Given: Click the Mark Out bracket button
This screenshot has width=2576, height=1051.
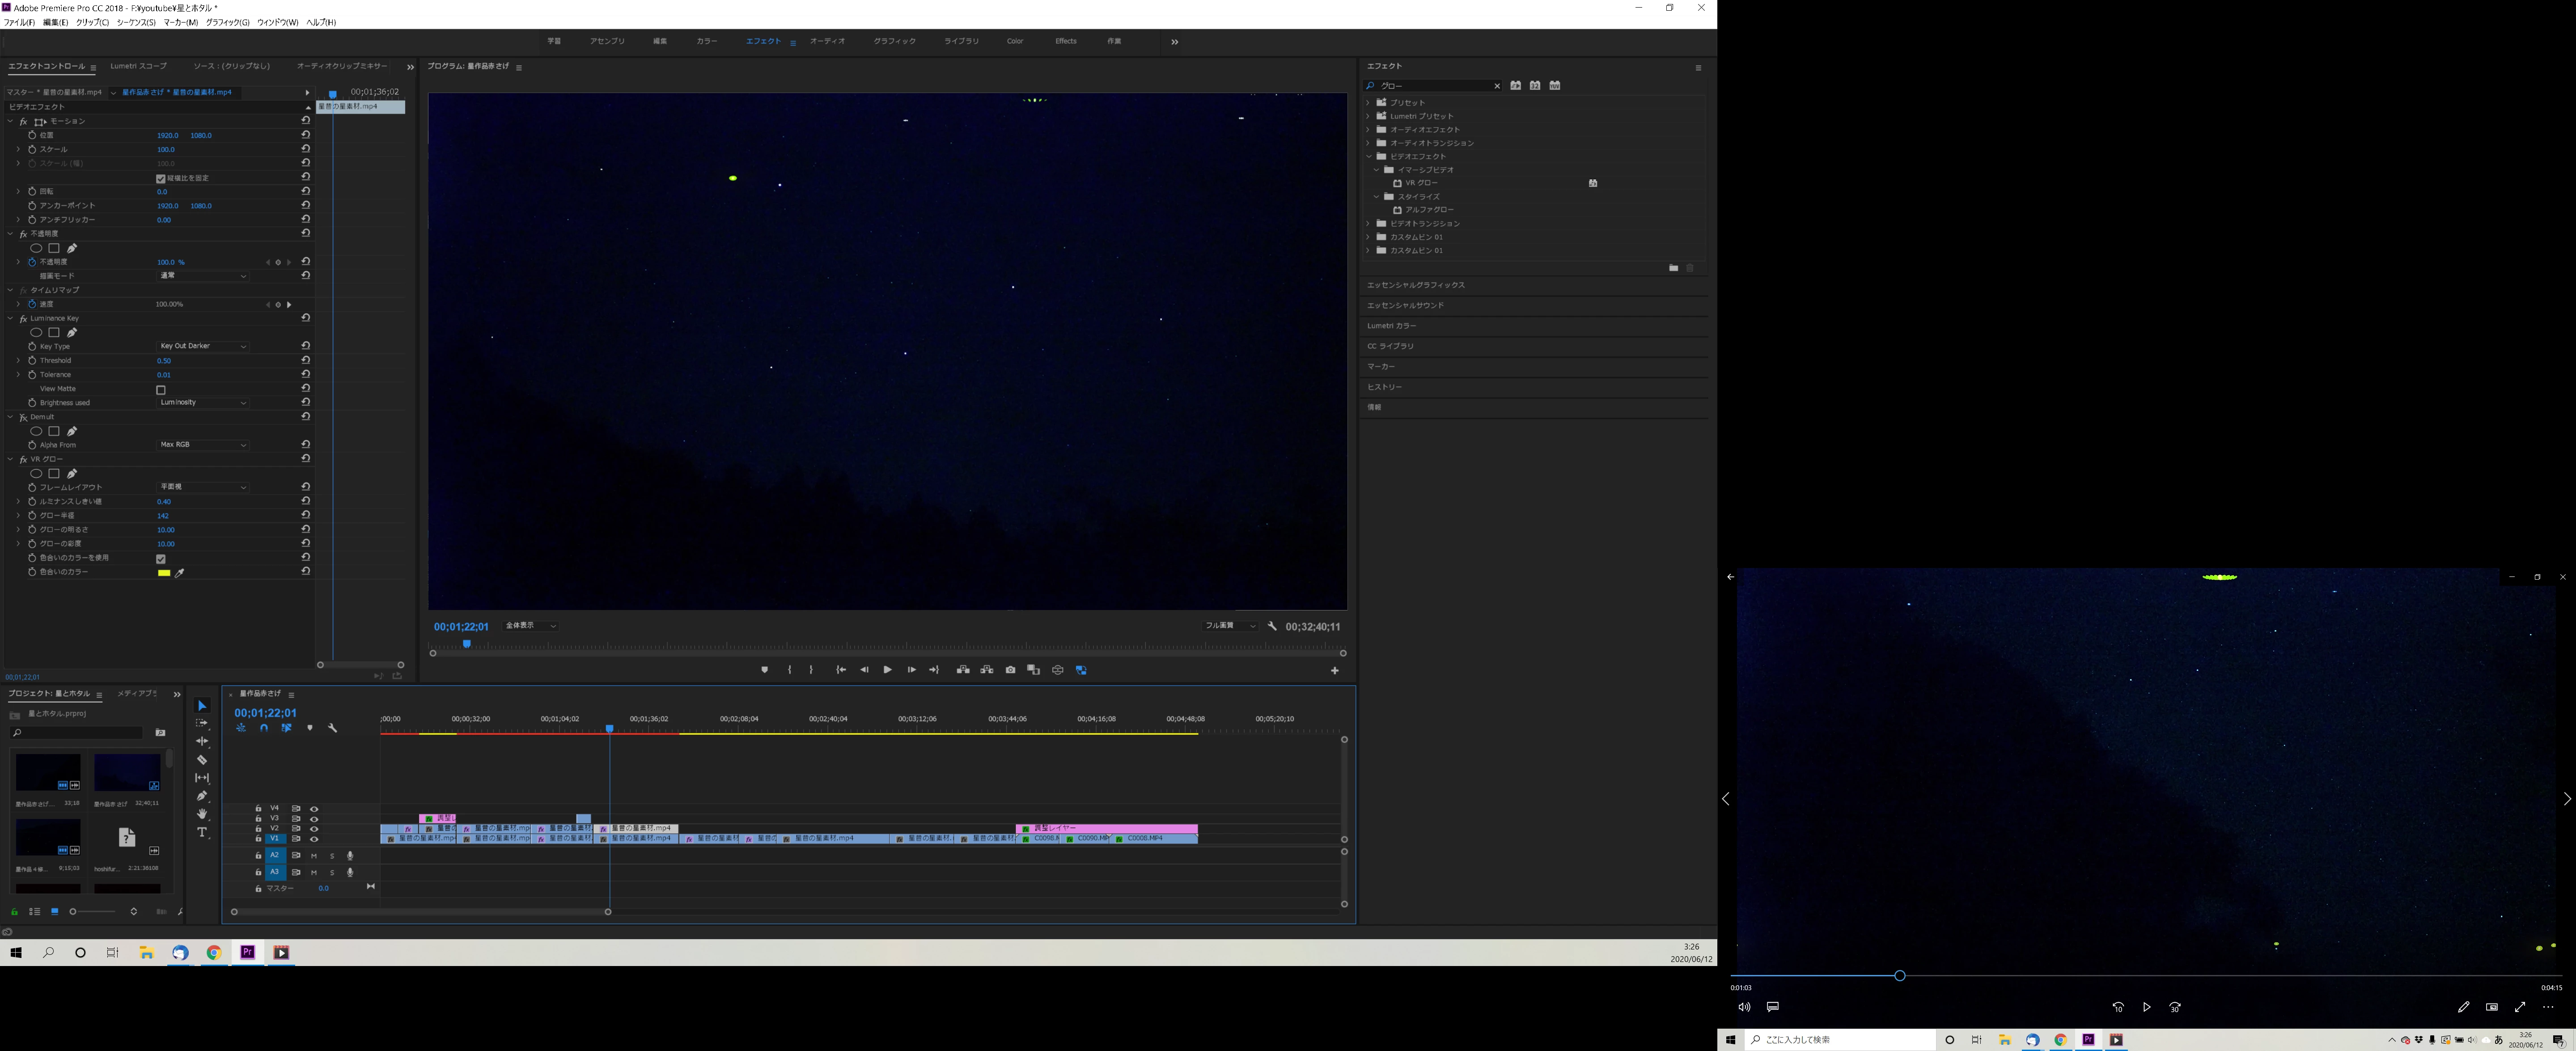Looking at the screenshot, I should click(811, 670).
